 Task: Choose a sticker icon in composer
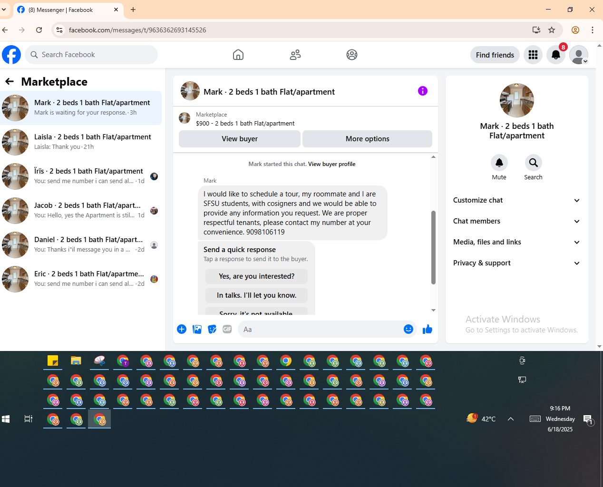click(212, 329)
